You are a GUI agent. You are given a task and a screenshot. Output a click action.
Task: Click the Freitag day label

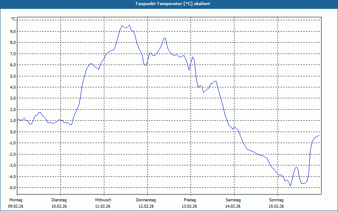[190, 200]
